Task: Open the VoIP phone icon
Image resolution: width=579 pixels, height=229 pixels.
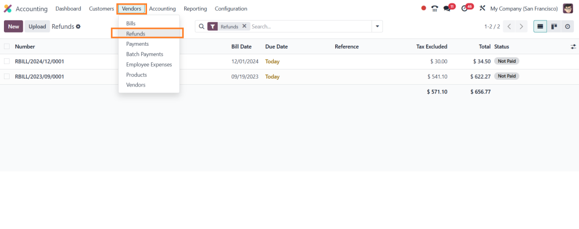Action: (435, 8)
